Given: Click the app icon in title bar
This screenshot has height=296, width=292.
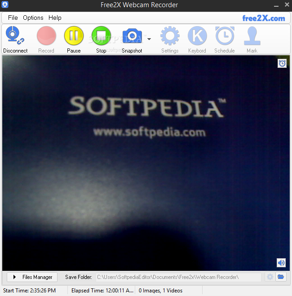Looking at the screenshot, I should (5, 4).
